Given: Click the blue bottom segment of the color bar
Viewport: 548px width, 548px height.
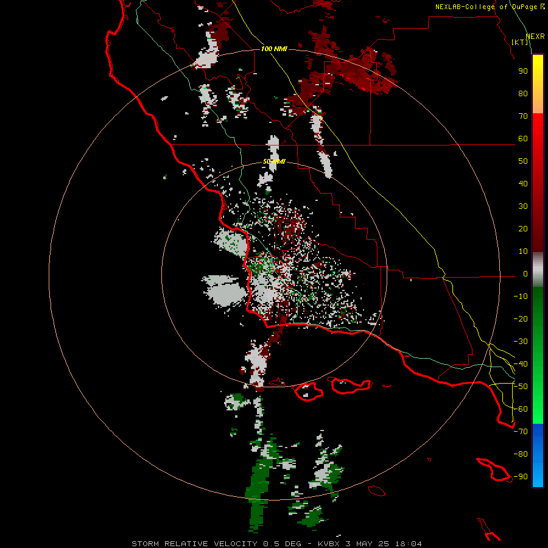Looking at the screenshot, I should (538, 455).
